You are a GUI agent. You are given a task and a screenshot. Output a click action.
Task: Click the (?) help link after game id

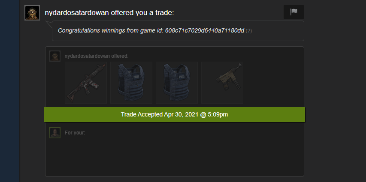[x=249, y=31]
